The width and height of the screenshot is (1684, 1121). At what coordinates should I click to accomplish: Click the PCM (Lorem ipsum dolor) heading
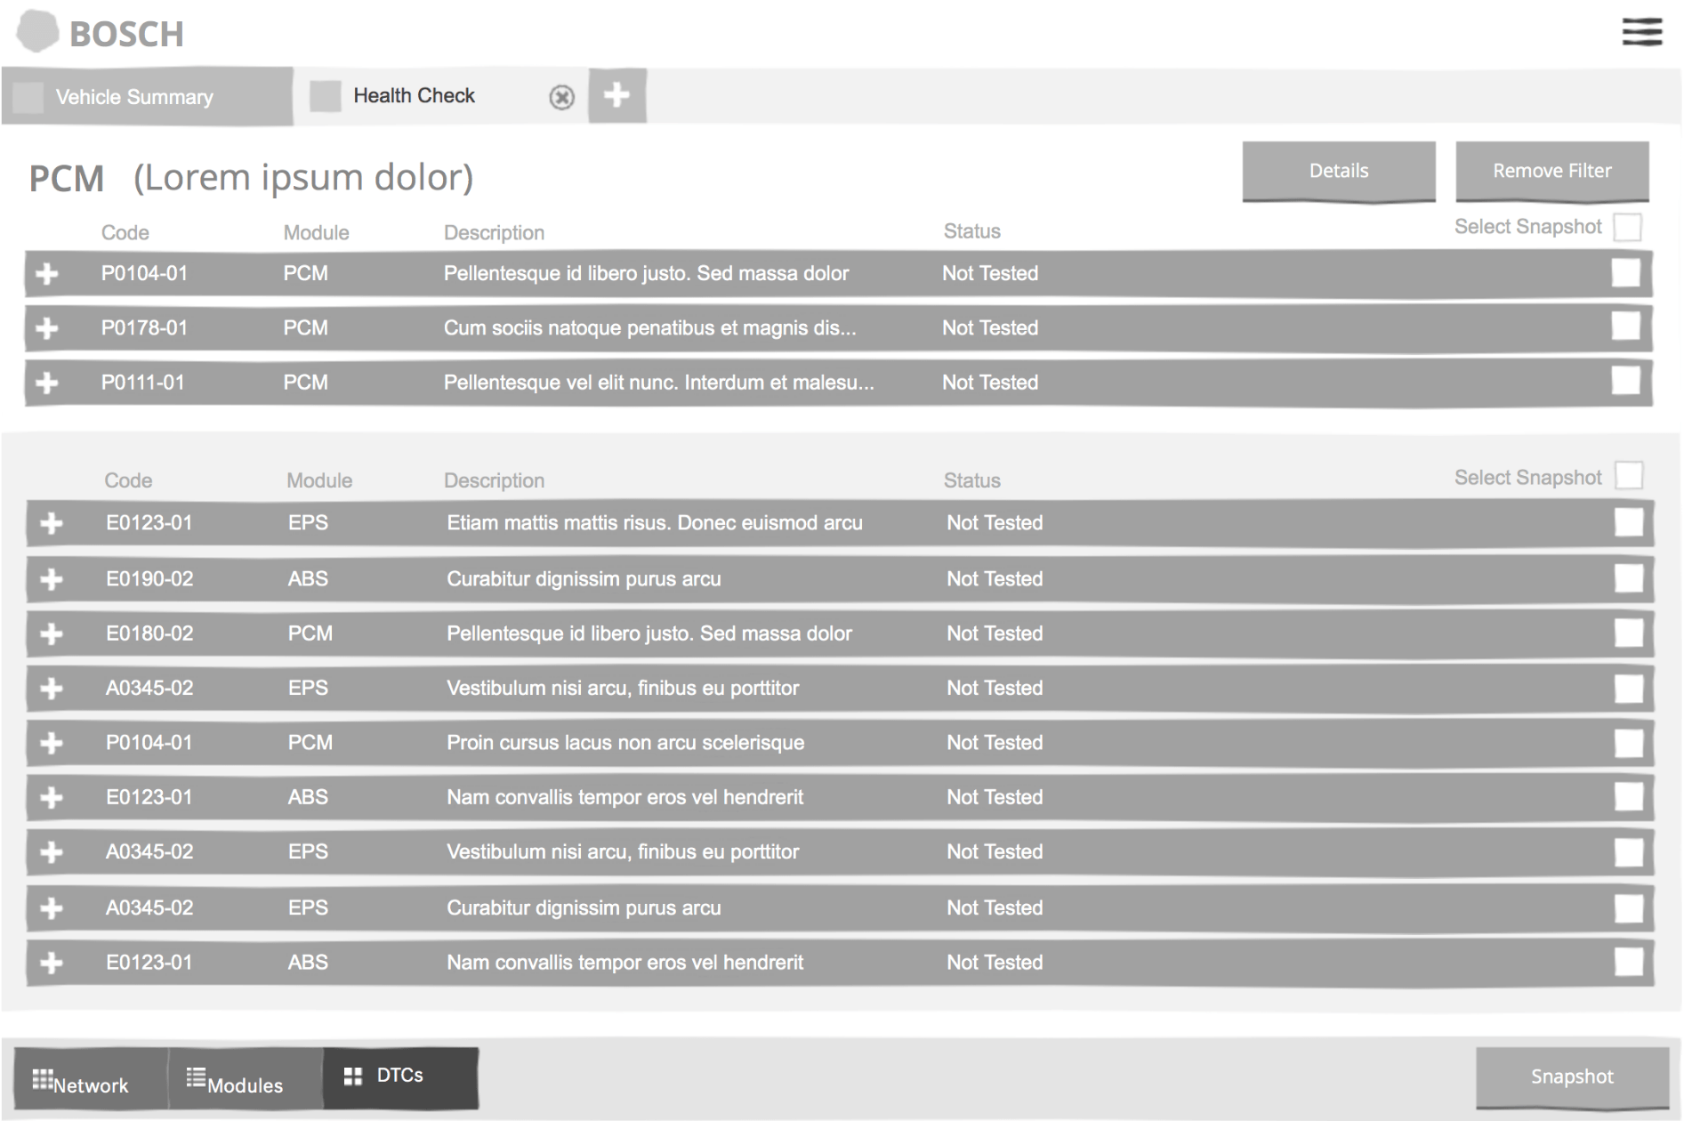(x=251, y=178)
